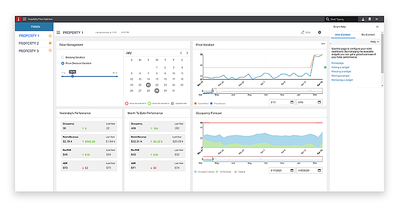
Task: Select circled July 29 on calendar
Action: pyautogui.click(x=157, y=91)
